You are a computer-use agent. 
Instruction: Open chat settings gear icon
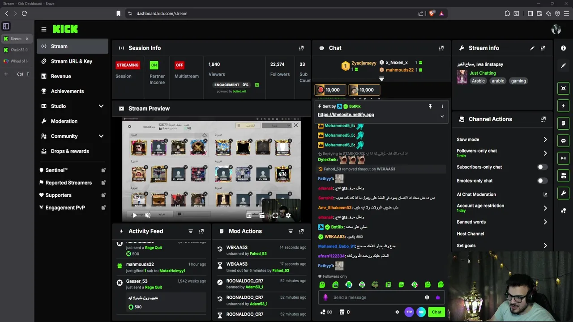tap(397, 312)
